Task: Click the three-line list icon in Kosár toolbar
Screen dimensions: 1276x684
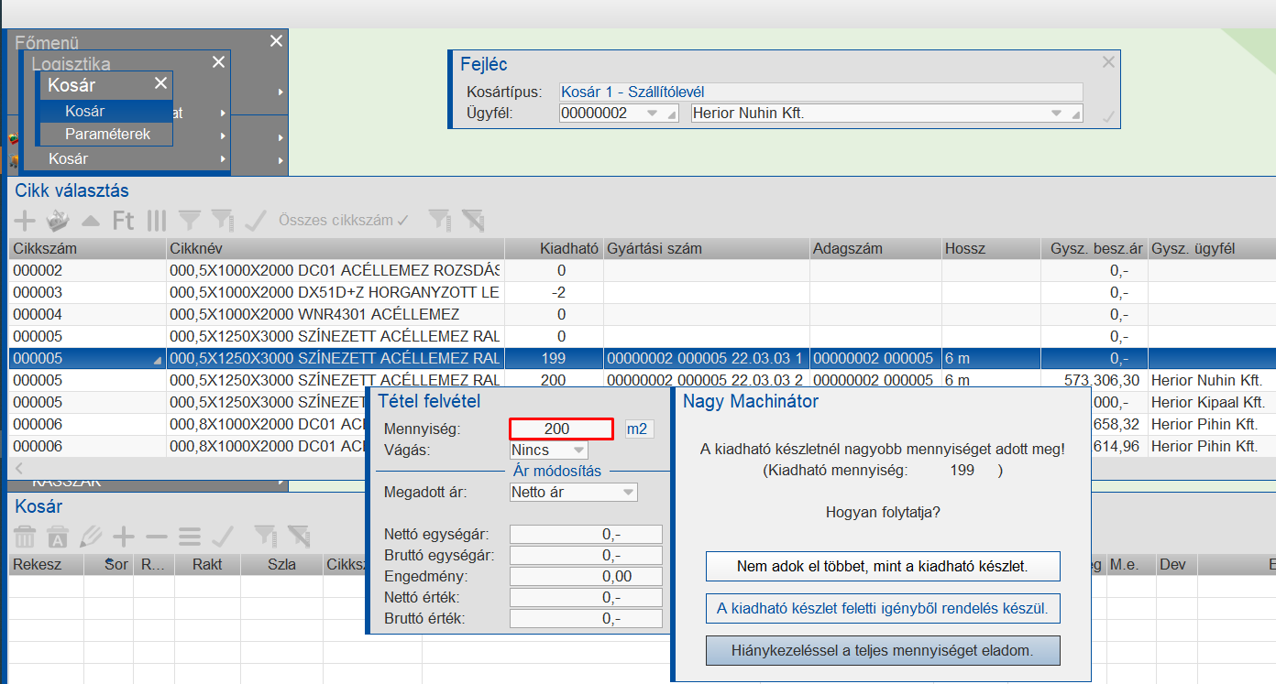Action: click(x=190, y=537)
